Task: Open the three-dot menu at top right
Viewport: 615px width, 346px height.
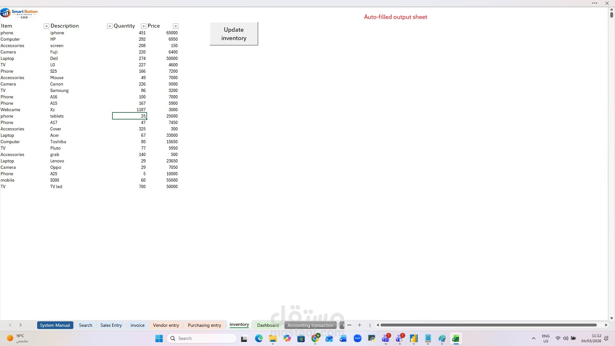Action: pyautogui.click(x=594, y=3)
